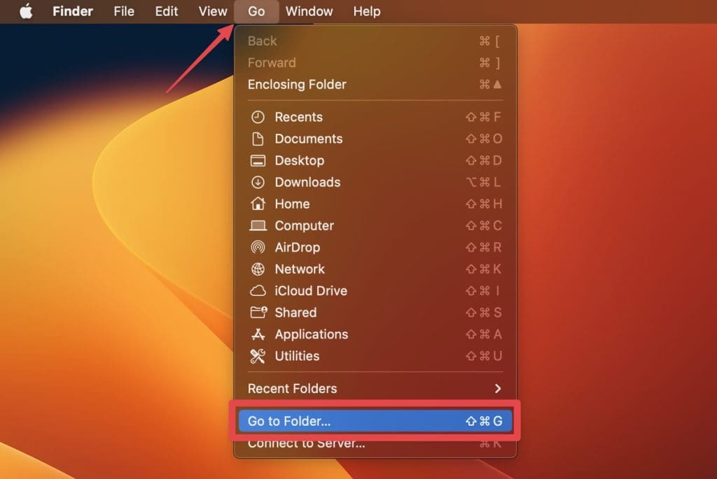Click the Shared folder icon
Screen dimensions: 717x479
tap(258, 312)
